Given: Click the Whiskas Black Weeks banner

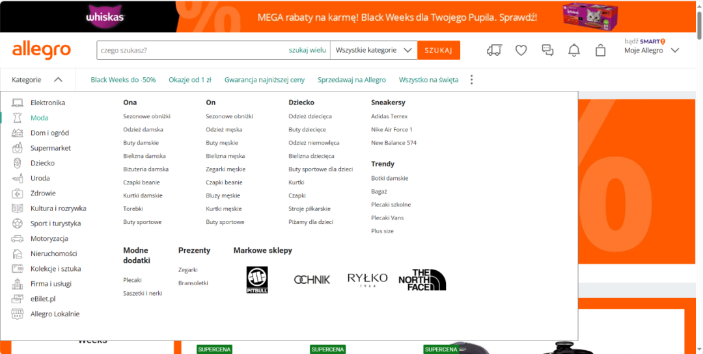Looking at the screenshot, I should click(351, 16).
